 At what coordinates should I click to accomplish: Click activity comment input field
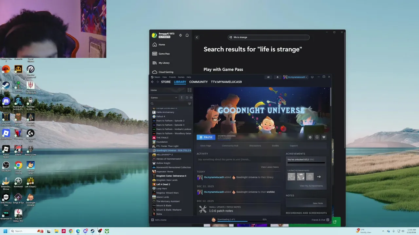pos(239,160)
